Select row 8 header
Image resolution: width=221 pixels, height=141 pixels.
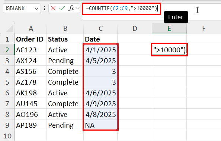pos(7,114)
